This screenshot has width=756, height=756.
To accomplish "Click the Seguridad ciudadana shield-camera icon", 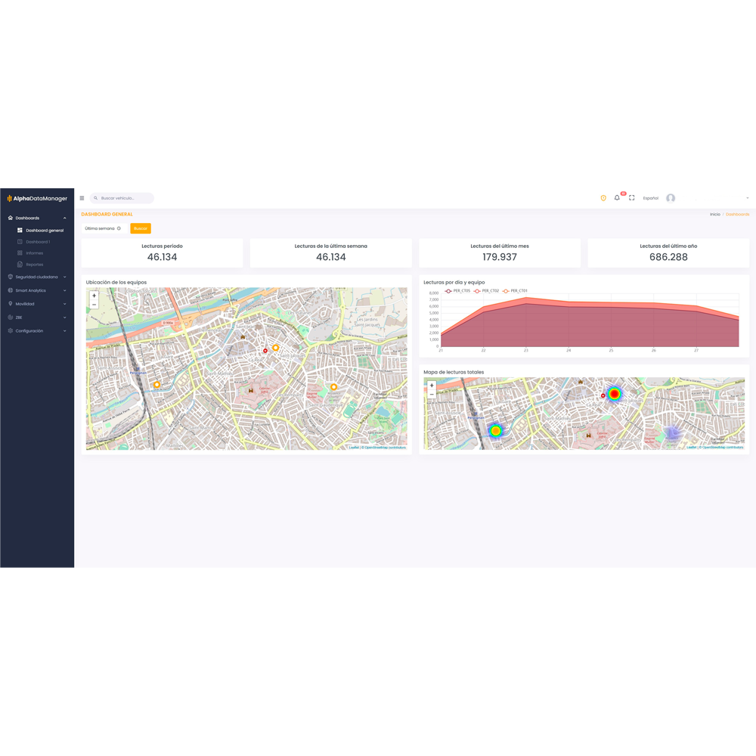I will 10,277.
